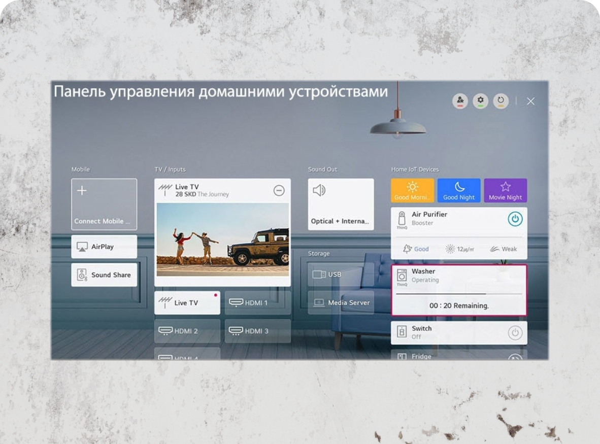Click the Weak fan speed indicator

tap(503, 249)
